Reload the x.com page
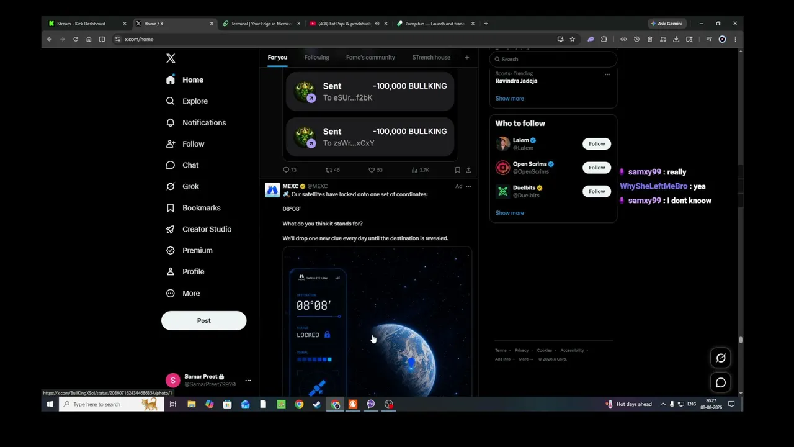 (76, 39)
